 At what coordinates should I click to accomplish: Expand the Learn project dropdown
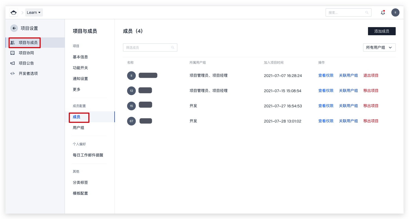[34, 12]
